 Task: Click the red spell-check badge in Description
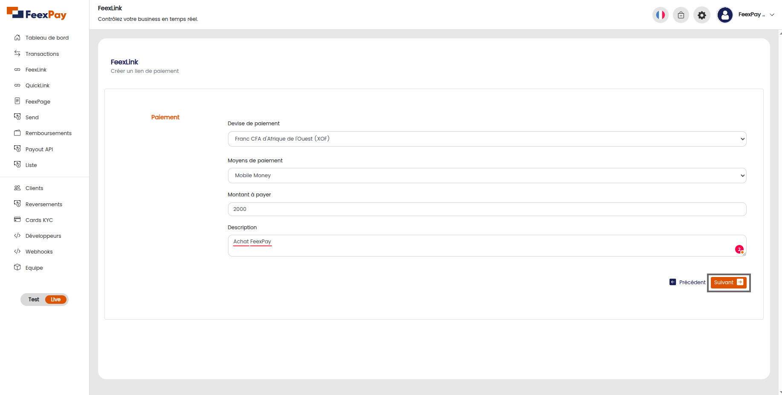(x=739, y=249)
